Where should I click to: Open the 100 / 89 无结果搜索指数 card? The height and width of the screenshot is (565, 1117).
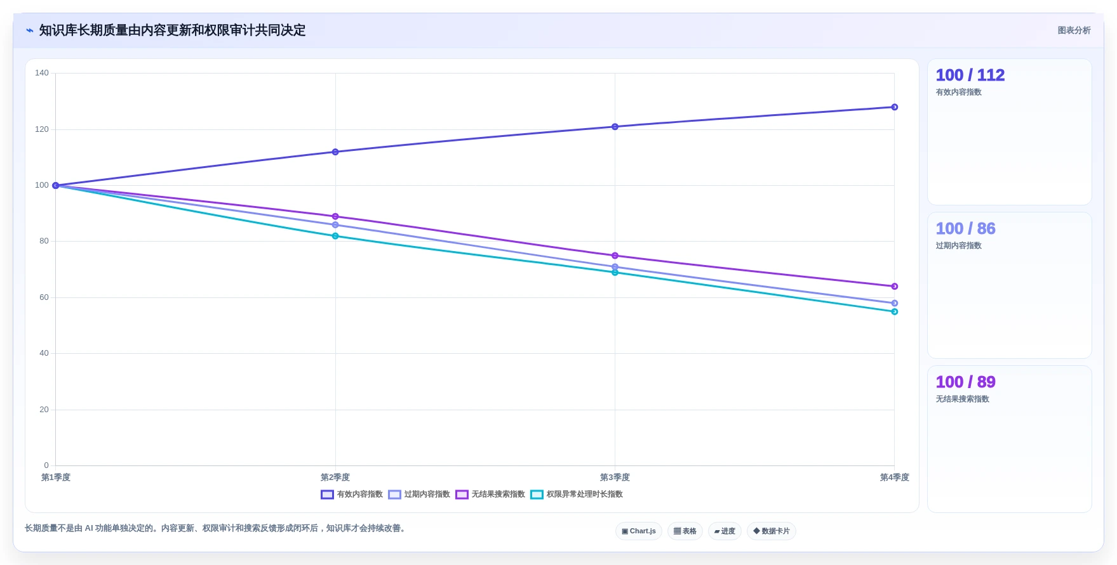1010,439
